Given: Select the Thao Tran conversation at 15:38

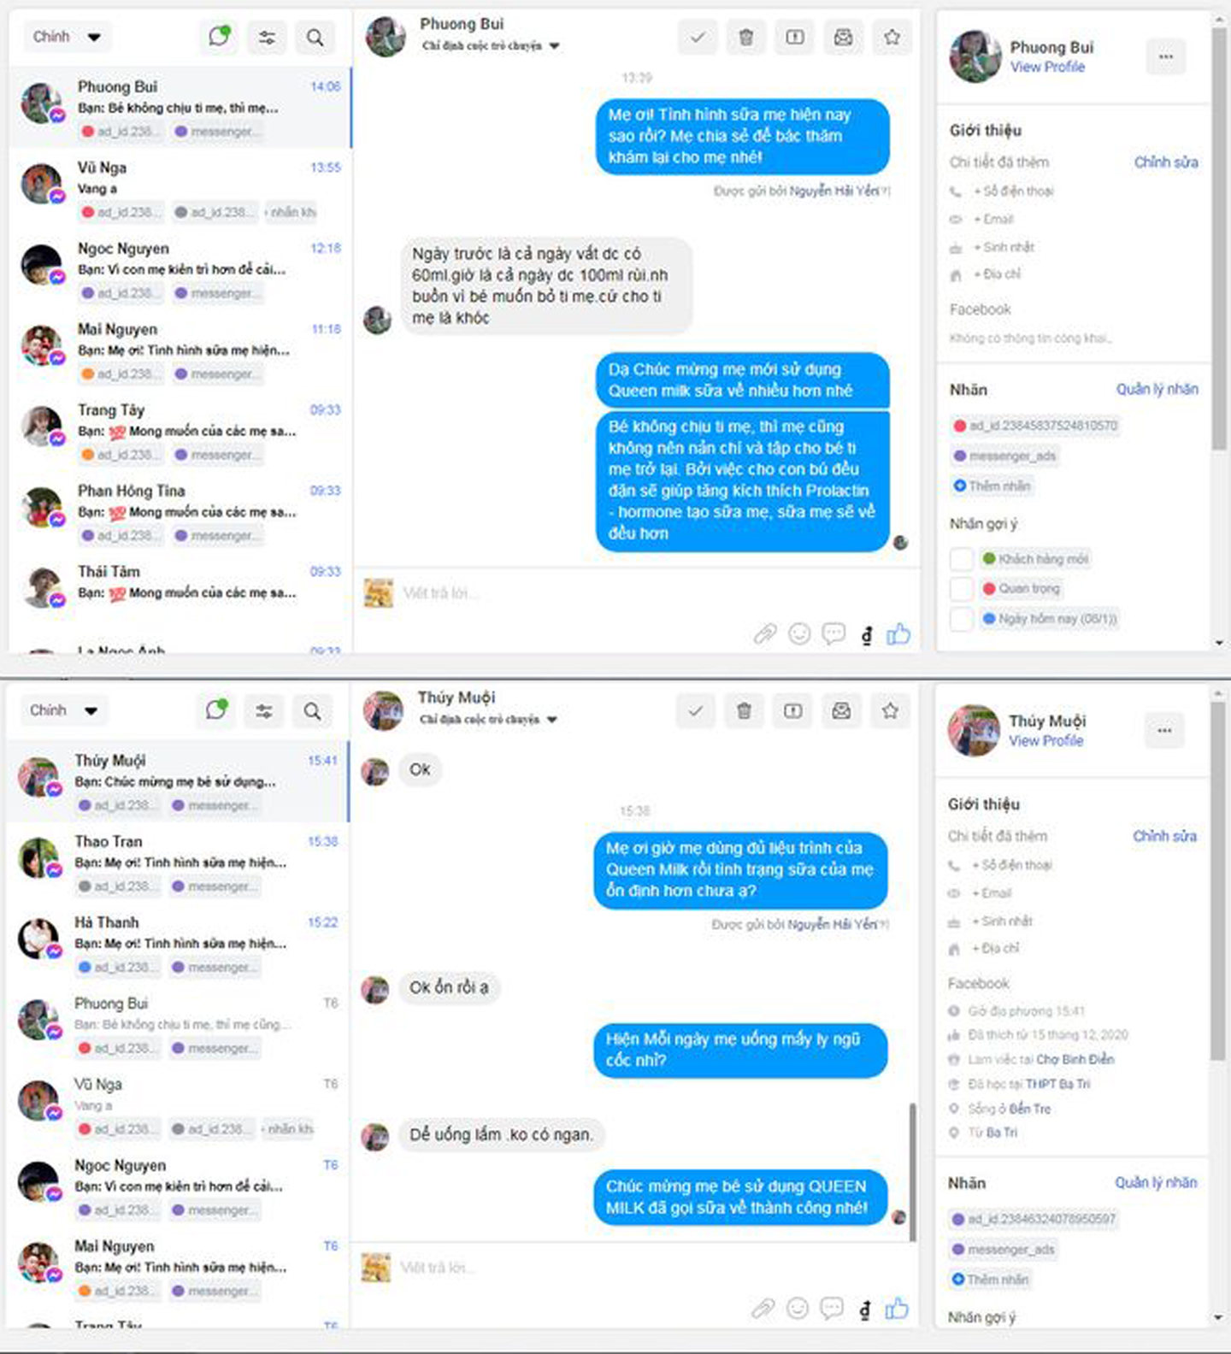Looking at the screenshot, I should click(x=178, y=862).
